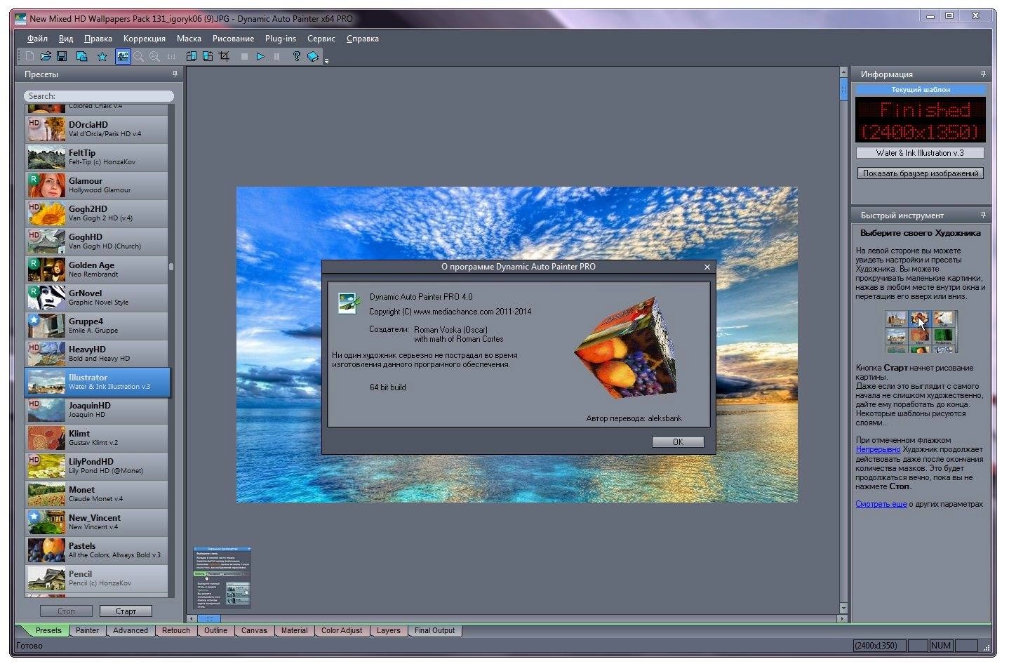Select the crop tool icon
This screenshot has width=1009, height=671.
224,57
